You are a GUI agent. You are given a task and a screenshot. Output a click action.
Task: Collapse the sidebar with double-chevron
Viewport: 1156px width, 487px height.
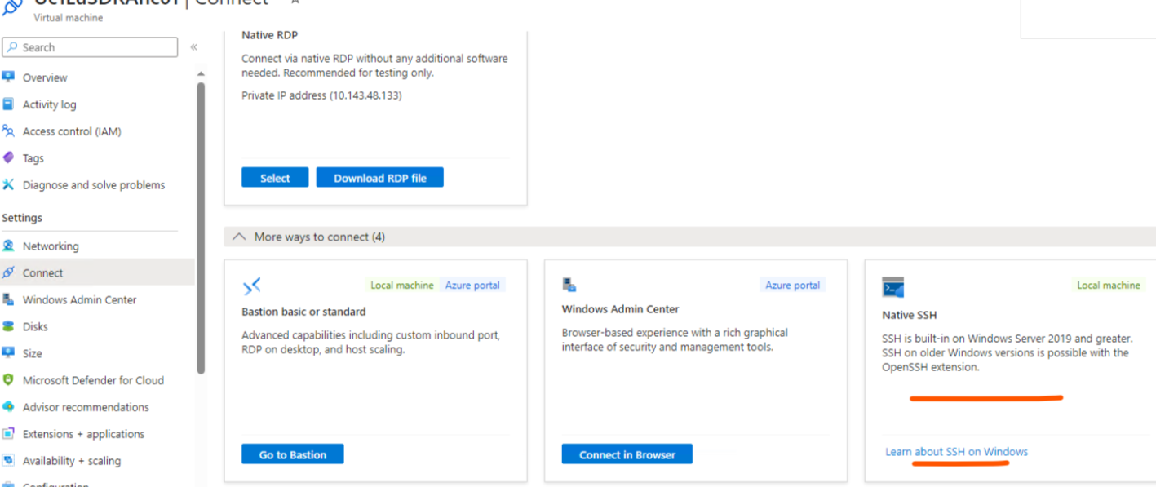pyautogui.click(x=193, y=47)
